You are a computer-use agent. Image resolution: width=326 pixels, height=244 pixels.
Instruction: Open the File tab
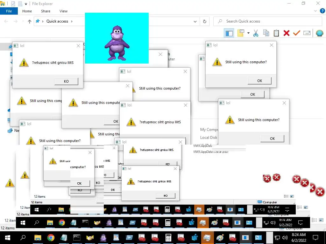point(9,11)
